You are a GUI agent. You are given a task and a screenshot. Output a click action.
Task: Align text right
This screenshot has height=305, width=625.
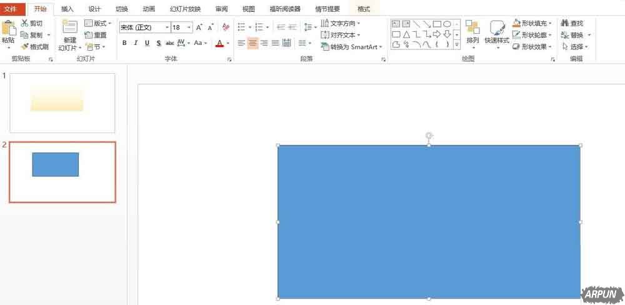pyautogui.click(x=264, y=43)
